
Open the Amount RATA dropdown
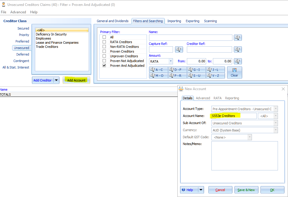coord(171,61)
